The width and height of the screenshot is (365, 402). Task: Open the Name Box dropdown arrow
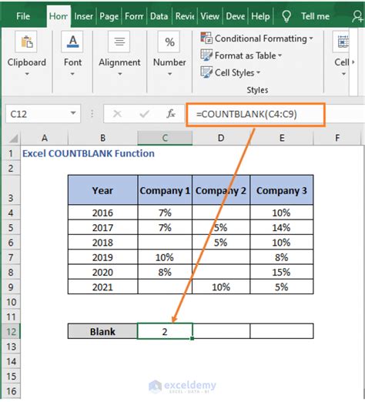73,113
